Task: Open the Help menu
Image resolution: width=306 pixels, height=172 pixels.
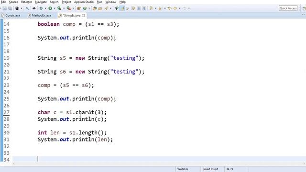Action: pos(122,2)
